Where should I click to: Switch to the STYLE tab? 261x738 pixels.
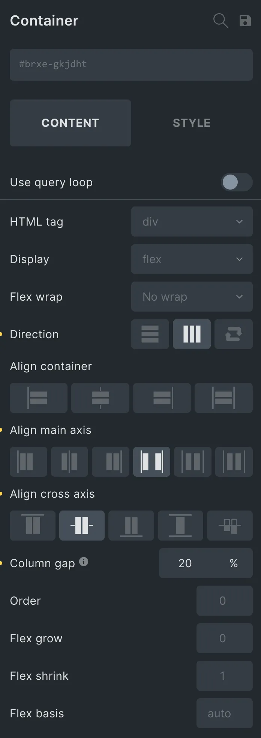click(x=192, y=123)
